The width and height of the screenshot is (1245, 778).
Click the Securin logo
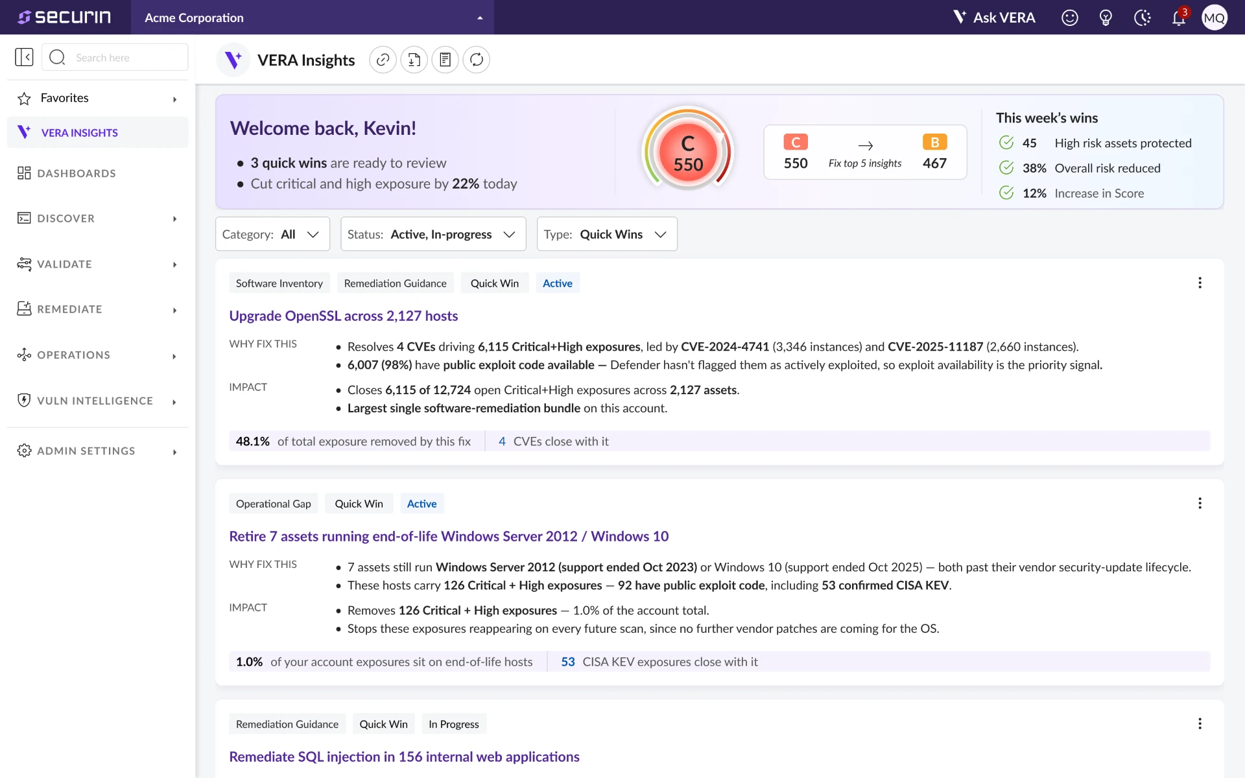point(64,17)
